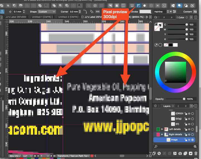This screenshot has height=159, width=201.
Task: Click the intersecting circles icon in Layers panel
Action: [159, 153]
